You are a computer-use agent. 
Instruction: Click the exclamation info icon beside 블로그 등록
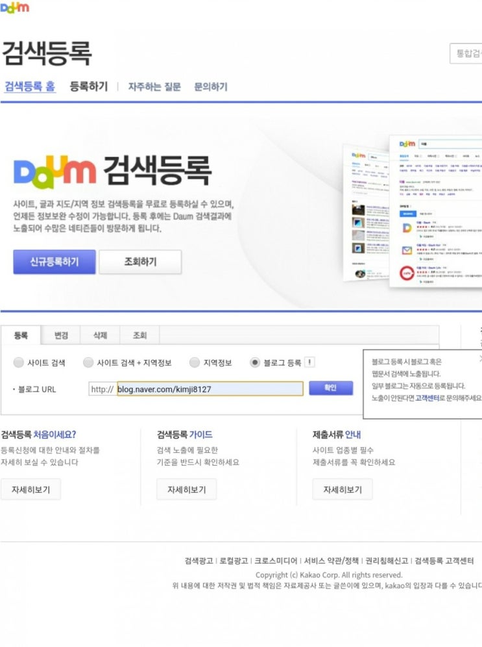point(309,362)
